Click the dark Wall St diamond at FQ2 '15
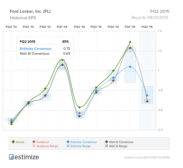 point(147,101)
